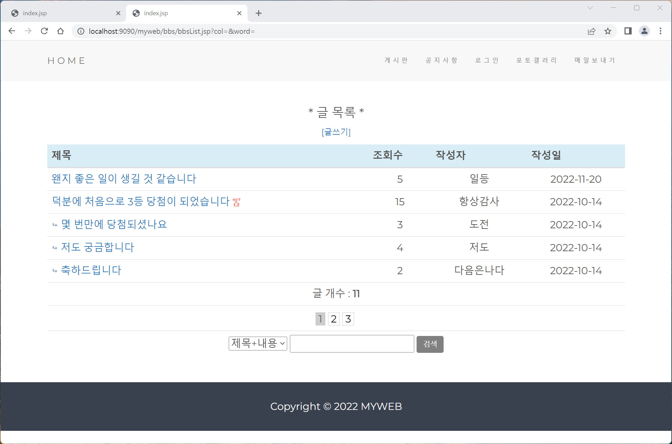Open the browser side panel icon
Image resolution: width=672 pixels, height=444 pixels.
coord(628,31)
